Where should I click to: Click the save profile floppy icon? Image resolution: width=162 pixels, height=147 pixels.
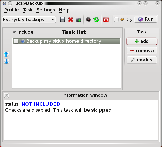click(62, 20)
